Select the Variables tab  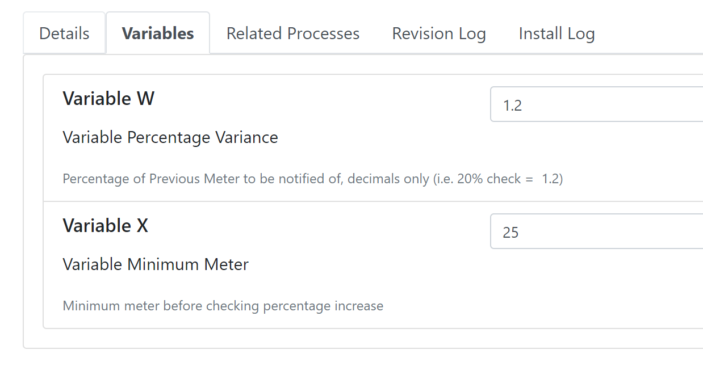pos(158,33)
